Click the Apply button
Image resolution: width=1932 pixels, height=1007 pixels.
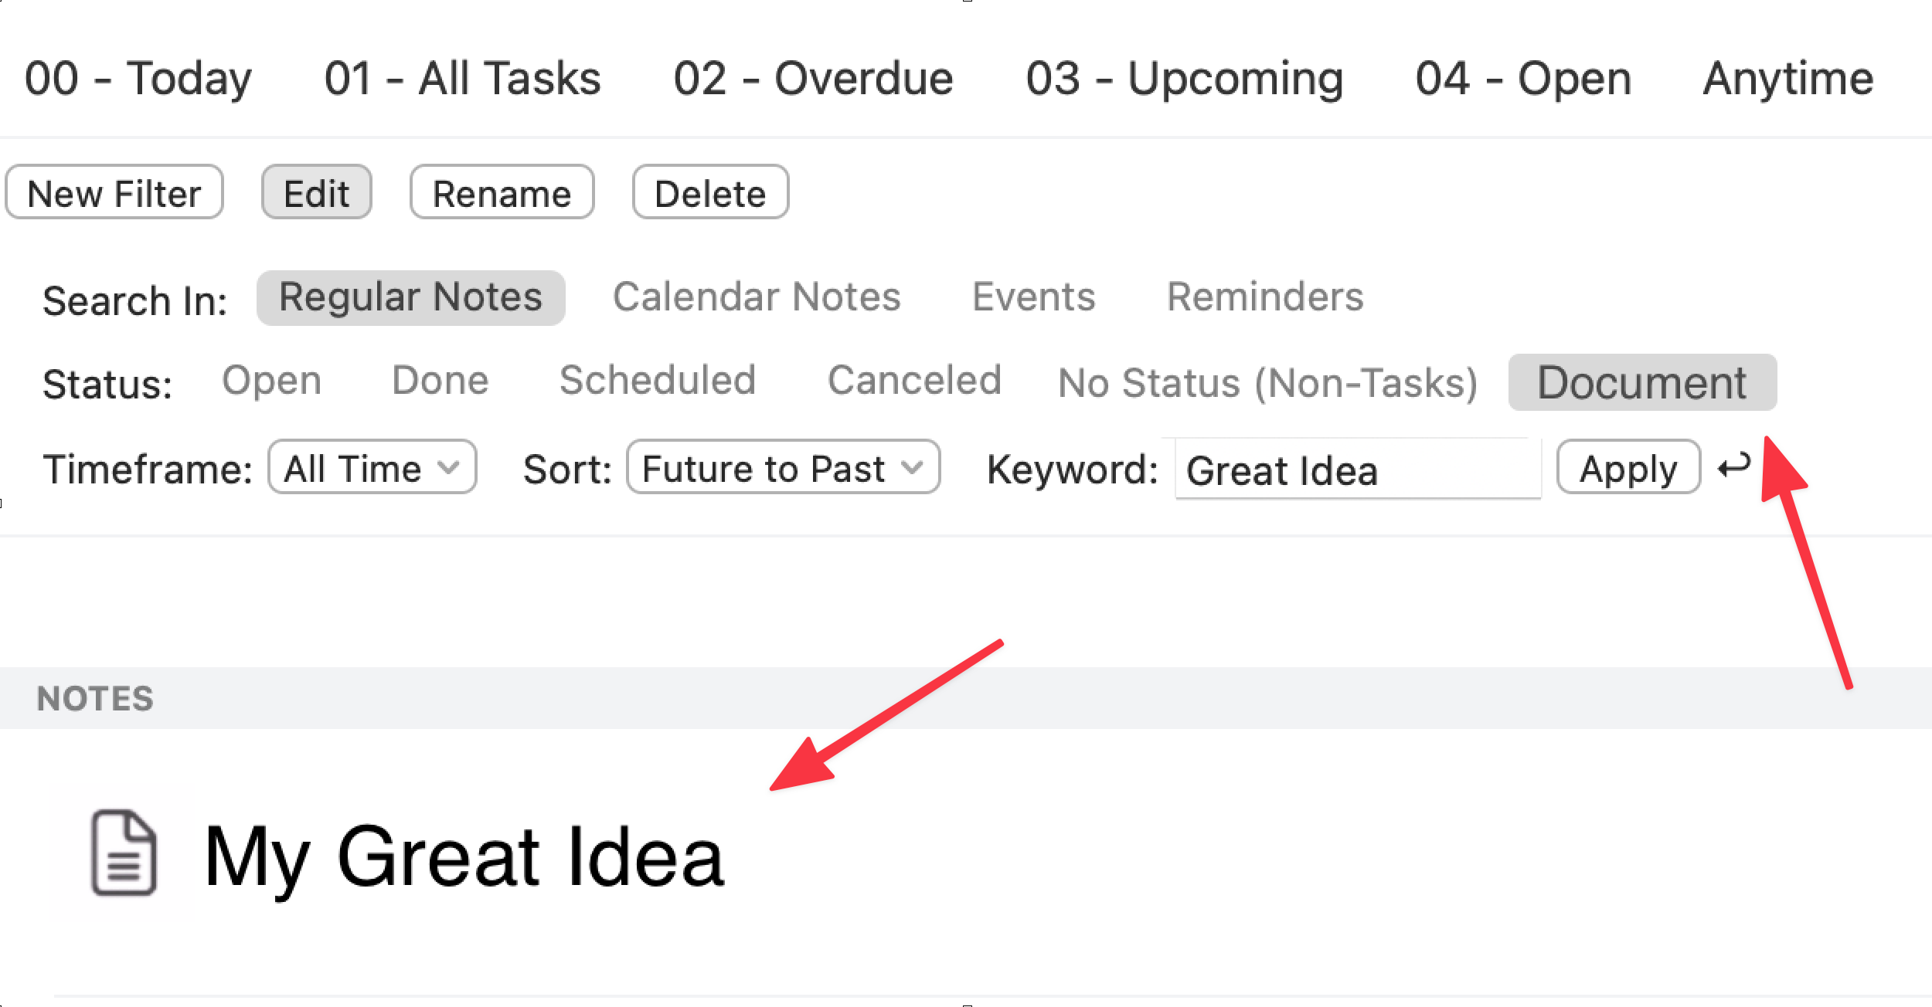(x=1628, y=466)
